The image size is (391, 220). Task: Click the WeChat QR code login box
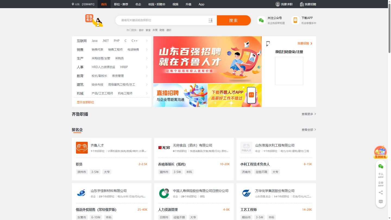[289, 71]
